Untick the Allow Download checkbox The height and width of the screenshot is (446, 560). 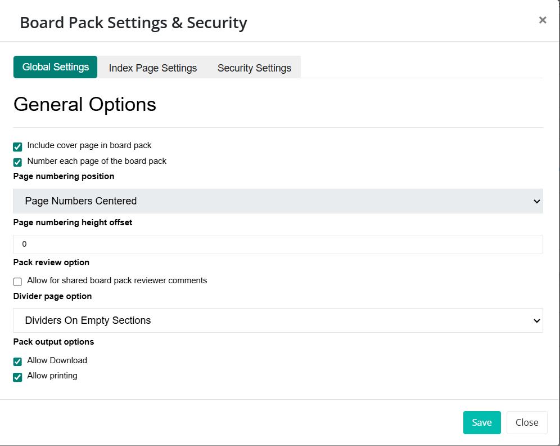17,362
